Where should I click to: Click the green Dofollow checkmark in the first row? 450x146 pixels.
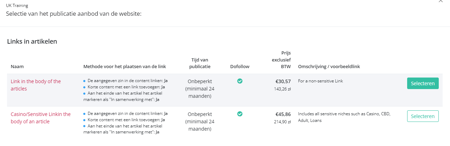click(x=240, y=81)
